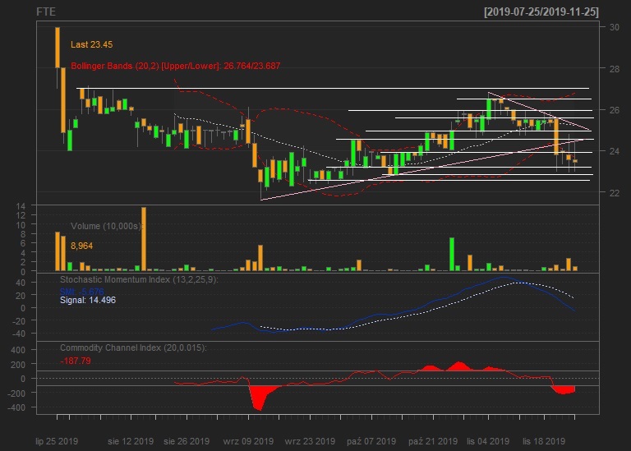Click the 'sie 12 2019' date axis label
631x451 pixels.
(x=131, y=441)
